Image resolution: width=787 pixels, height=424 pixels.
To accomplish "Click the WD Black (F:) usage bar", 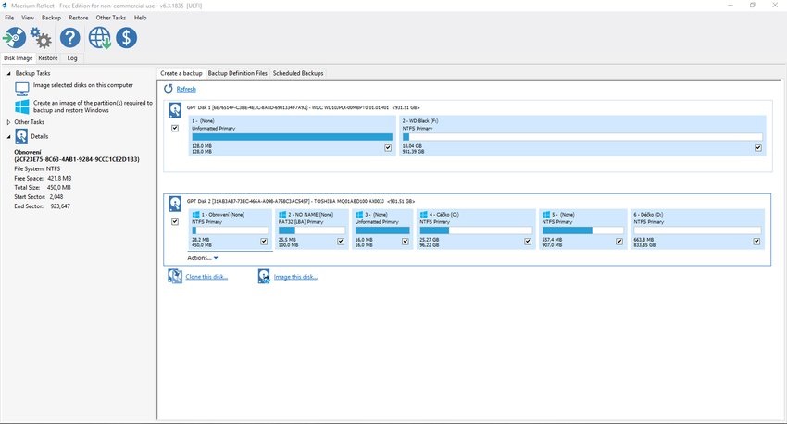I will (582, 137).
